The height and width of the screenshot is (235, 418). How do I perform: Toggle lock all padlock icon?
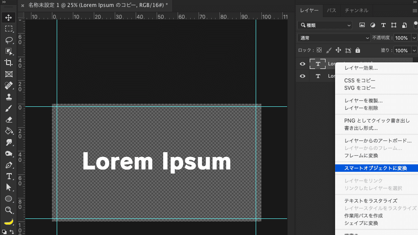pos(358,50)
